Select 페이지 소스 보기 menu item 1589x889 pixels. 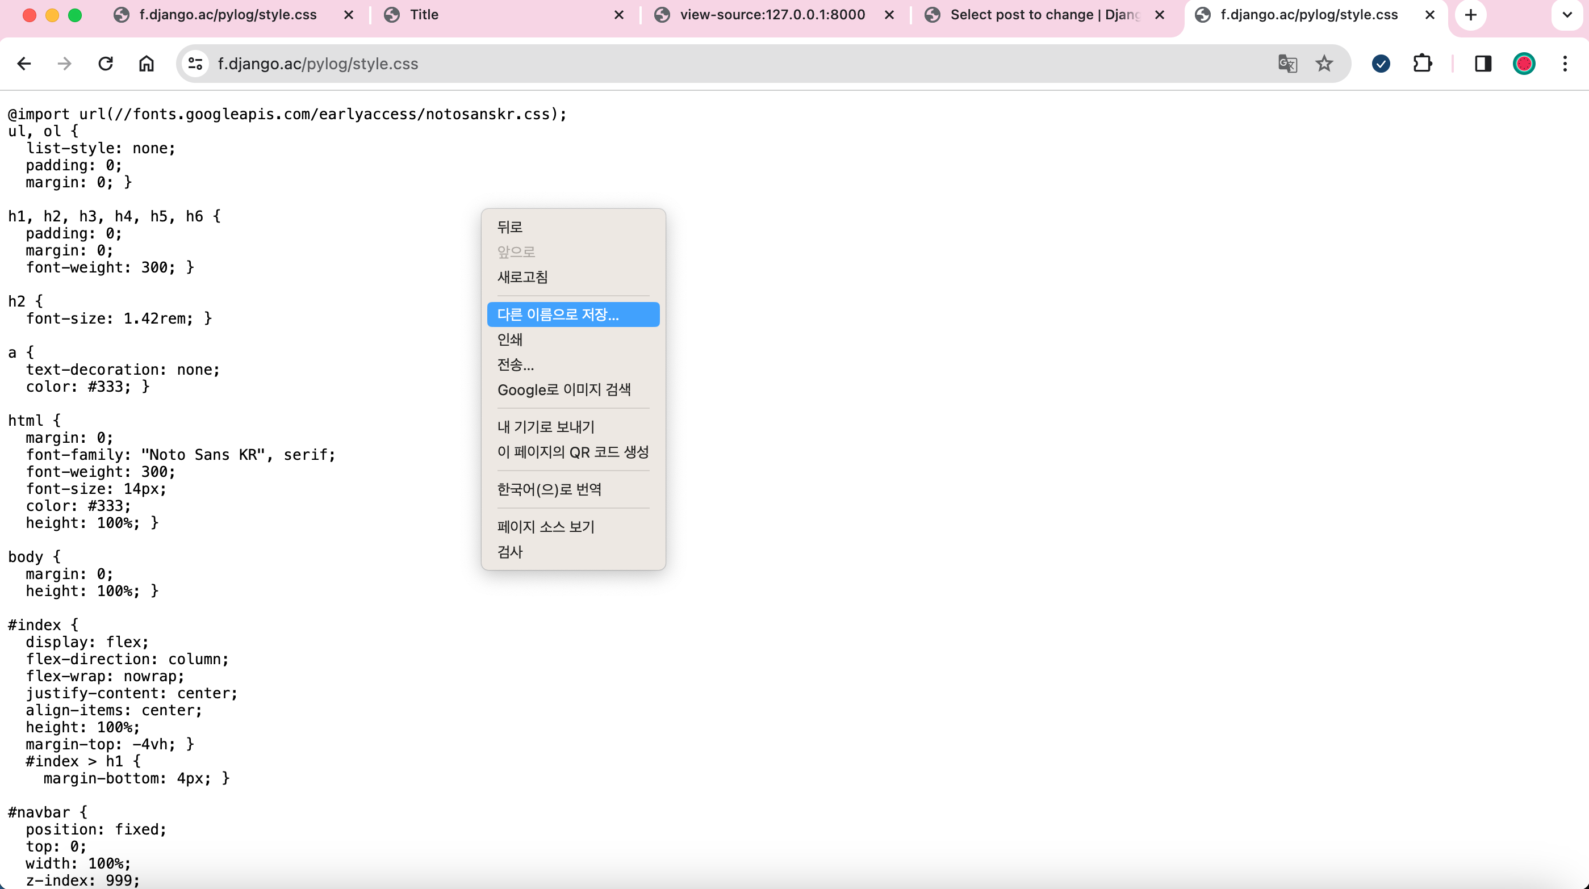coord(573,526)
